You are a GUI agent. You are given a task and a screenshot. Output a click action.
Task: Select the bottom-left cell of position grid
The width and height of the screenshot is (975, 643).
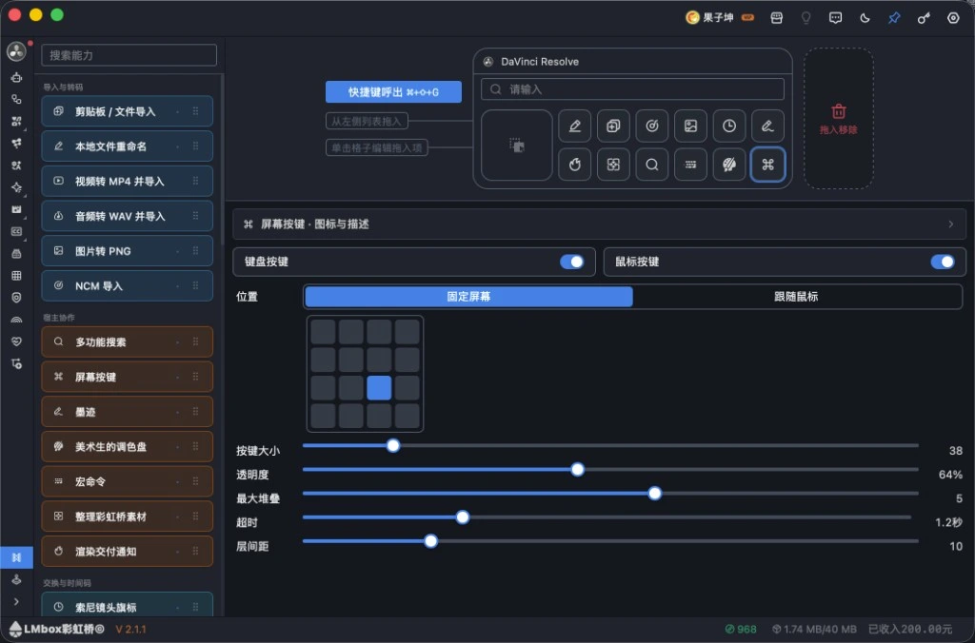pyautogui.click(x=323, y=416)
